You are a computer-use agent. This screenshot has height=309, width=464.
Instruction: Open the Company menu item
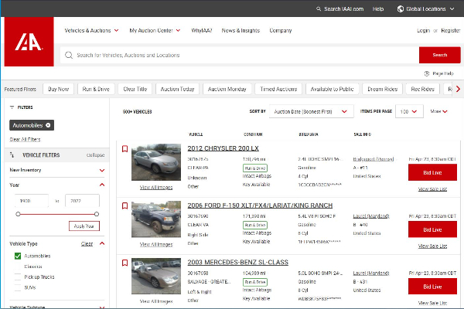pyautogui.click(x=280, y=30)
